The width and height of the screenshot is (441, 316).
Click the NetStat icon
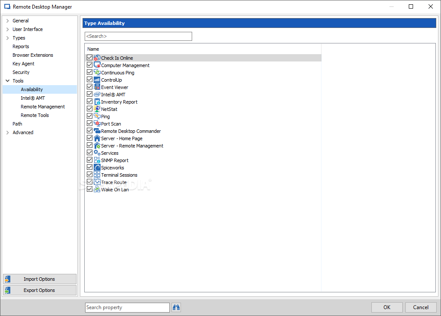coord(97,109)
